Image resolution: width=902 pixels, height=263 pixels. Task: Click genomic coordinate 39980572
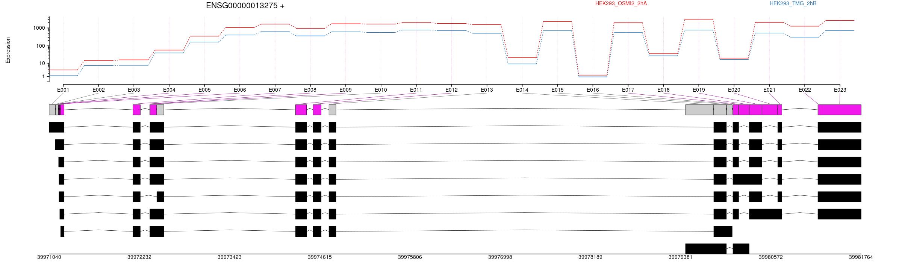(771, 257)
